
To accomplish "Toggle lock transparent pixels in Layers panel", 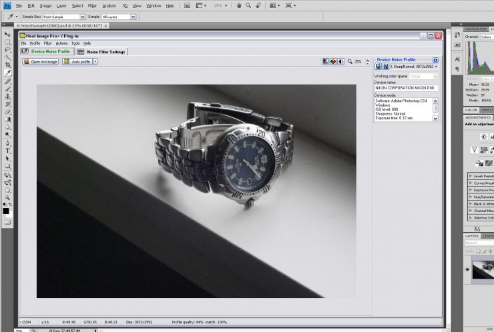I will click(478, 251).
